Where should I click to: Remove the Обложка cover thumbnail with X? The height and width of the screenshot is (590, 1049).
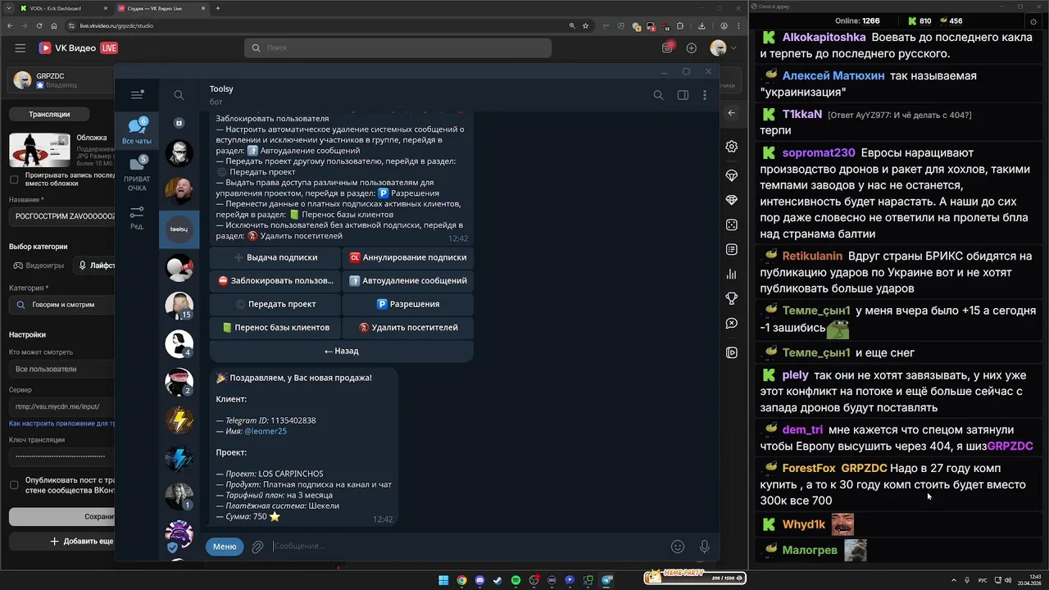tap(62, 140)
